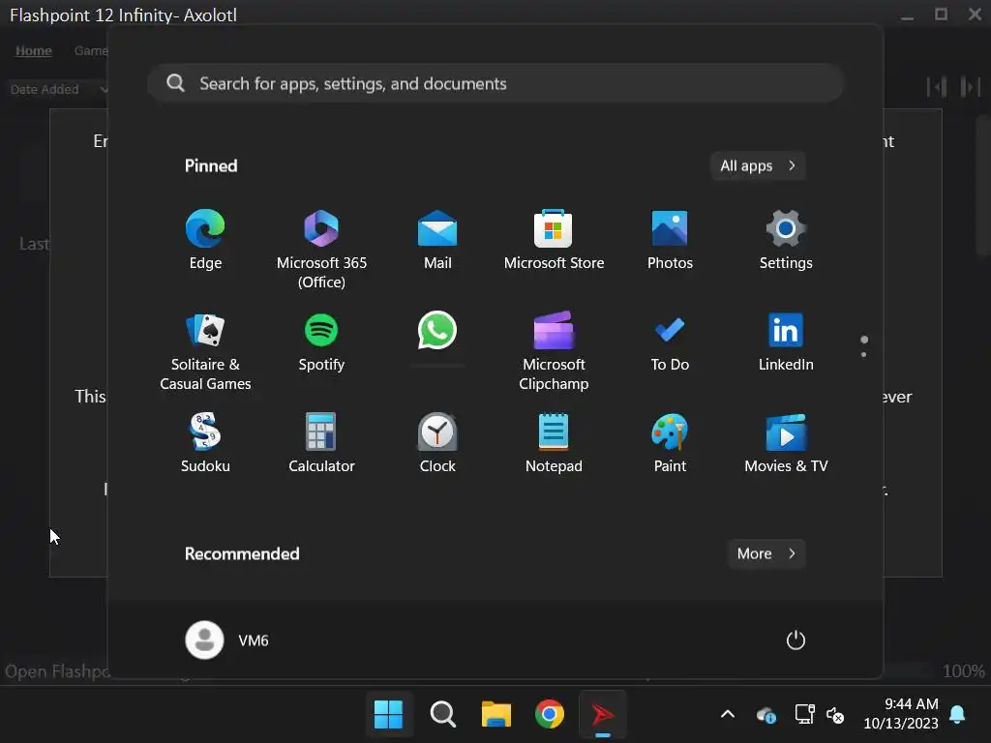Open the To Do app
The width and height of the screenshot is (991, 743).
tap(670, 342)
